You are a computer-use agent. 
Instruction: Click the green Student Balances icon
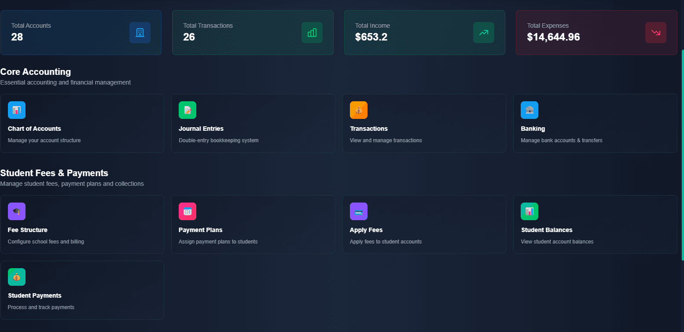pyautogui.click(x=529, y=211)
